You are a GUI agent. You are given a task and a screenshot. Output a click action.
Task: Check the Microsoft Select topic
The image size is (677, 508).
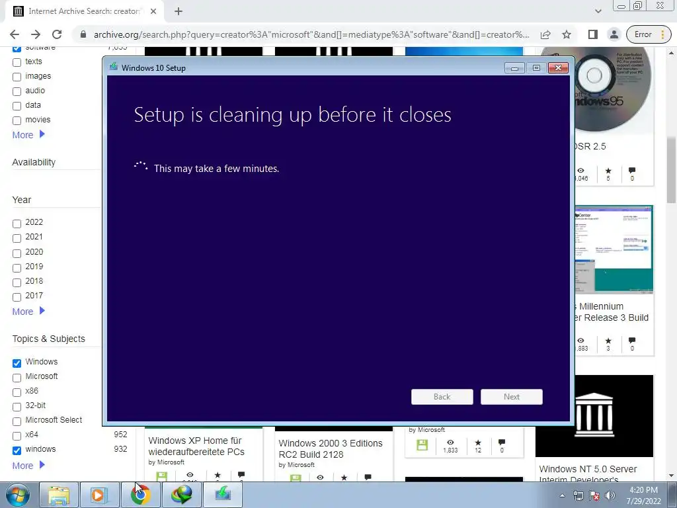coord(17,421)
